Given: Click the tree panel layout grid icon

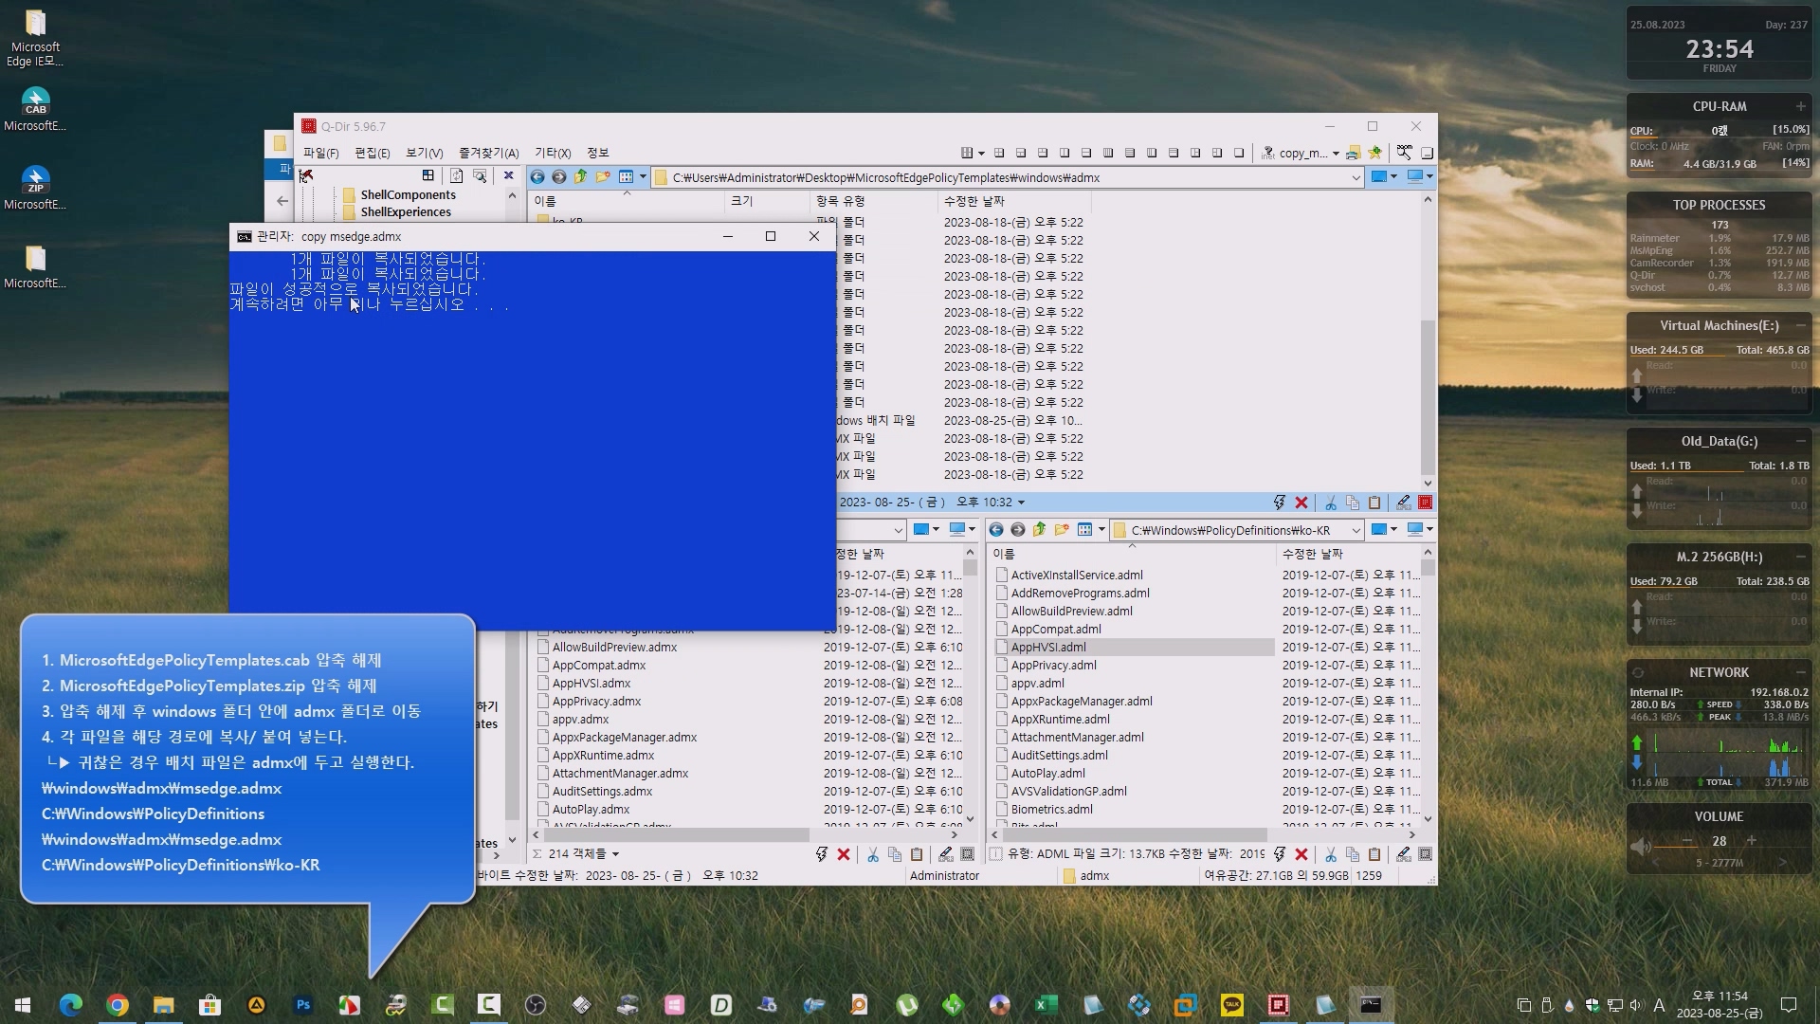Looking at the screenshot, I should click(428, 175).
